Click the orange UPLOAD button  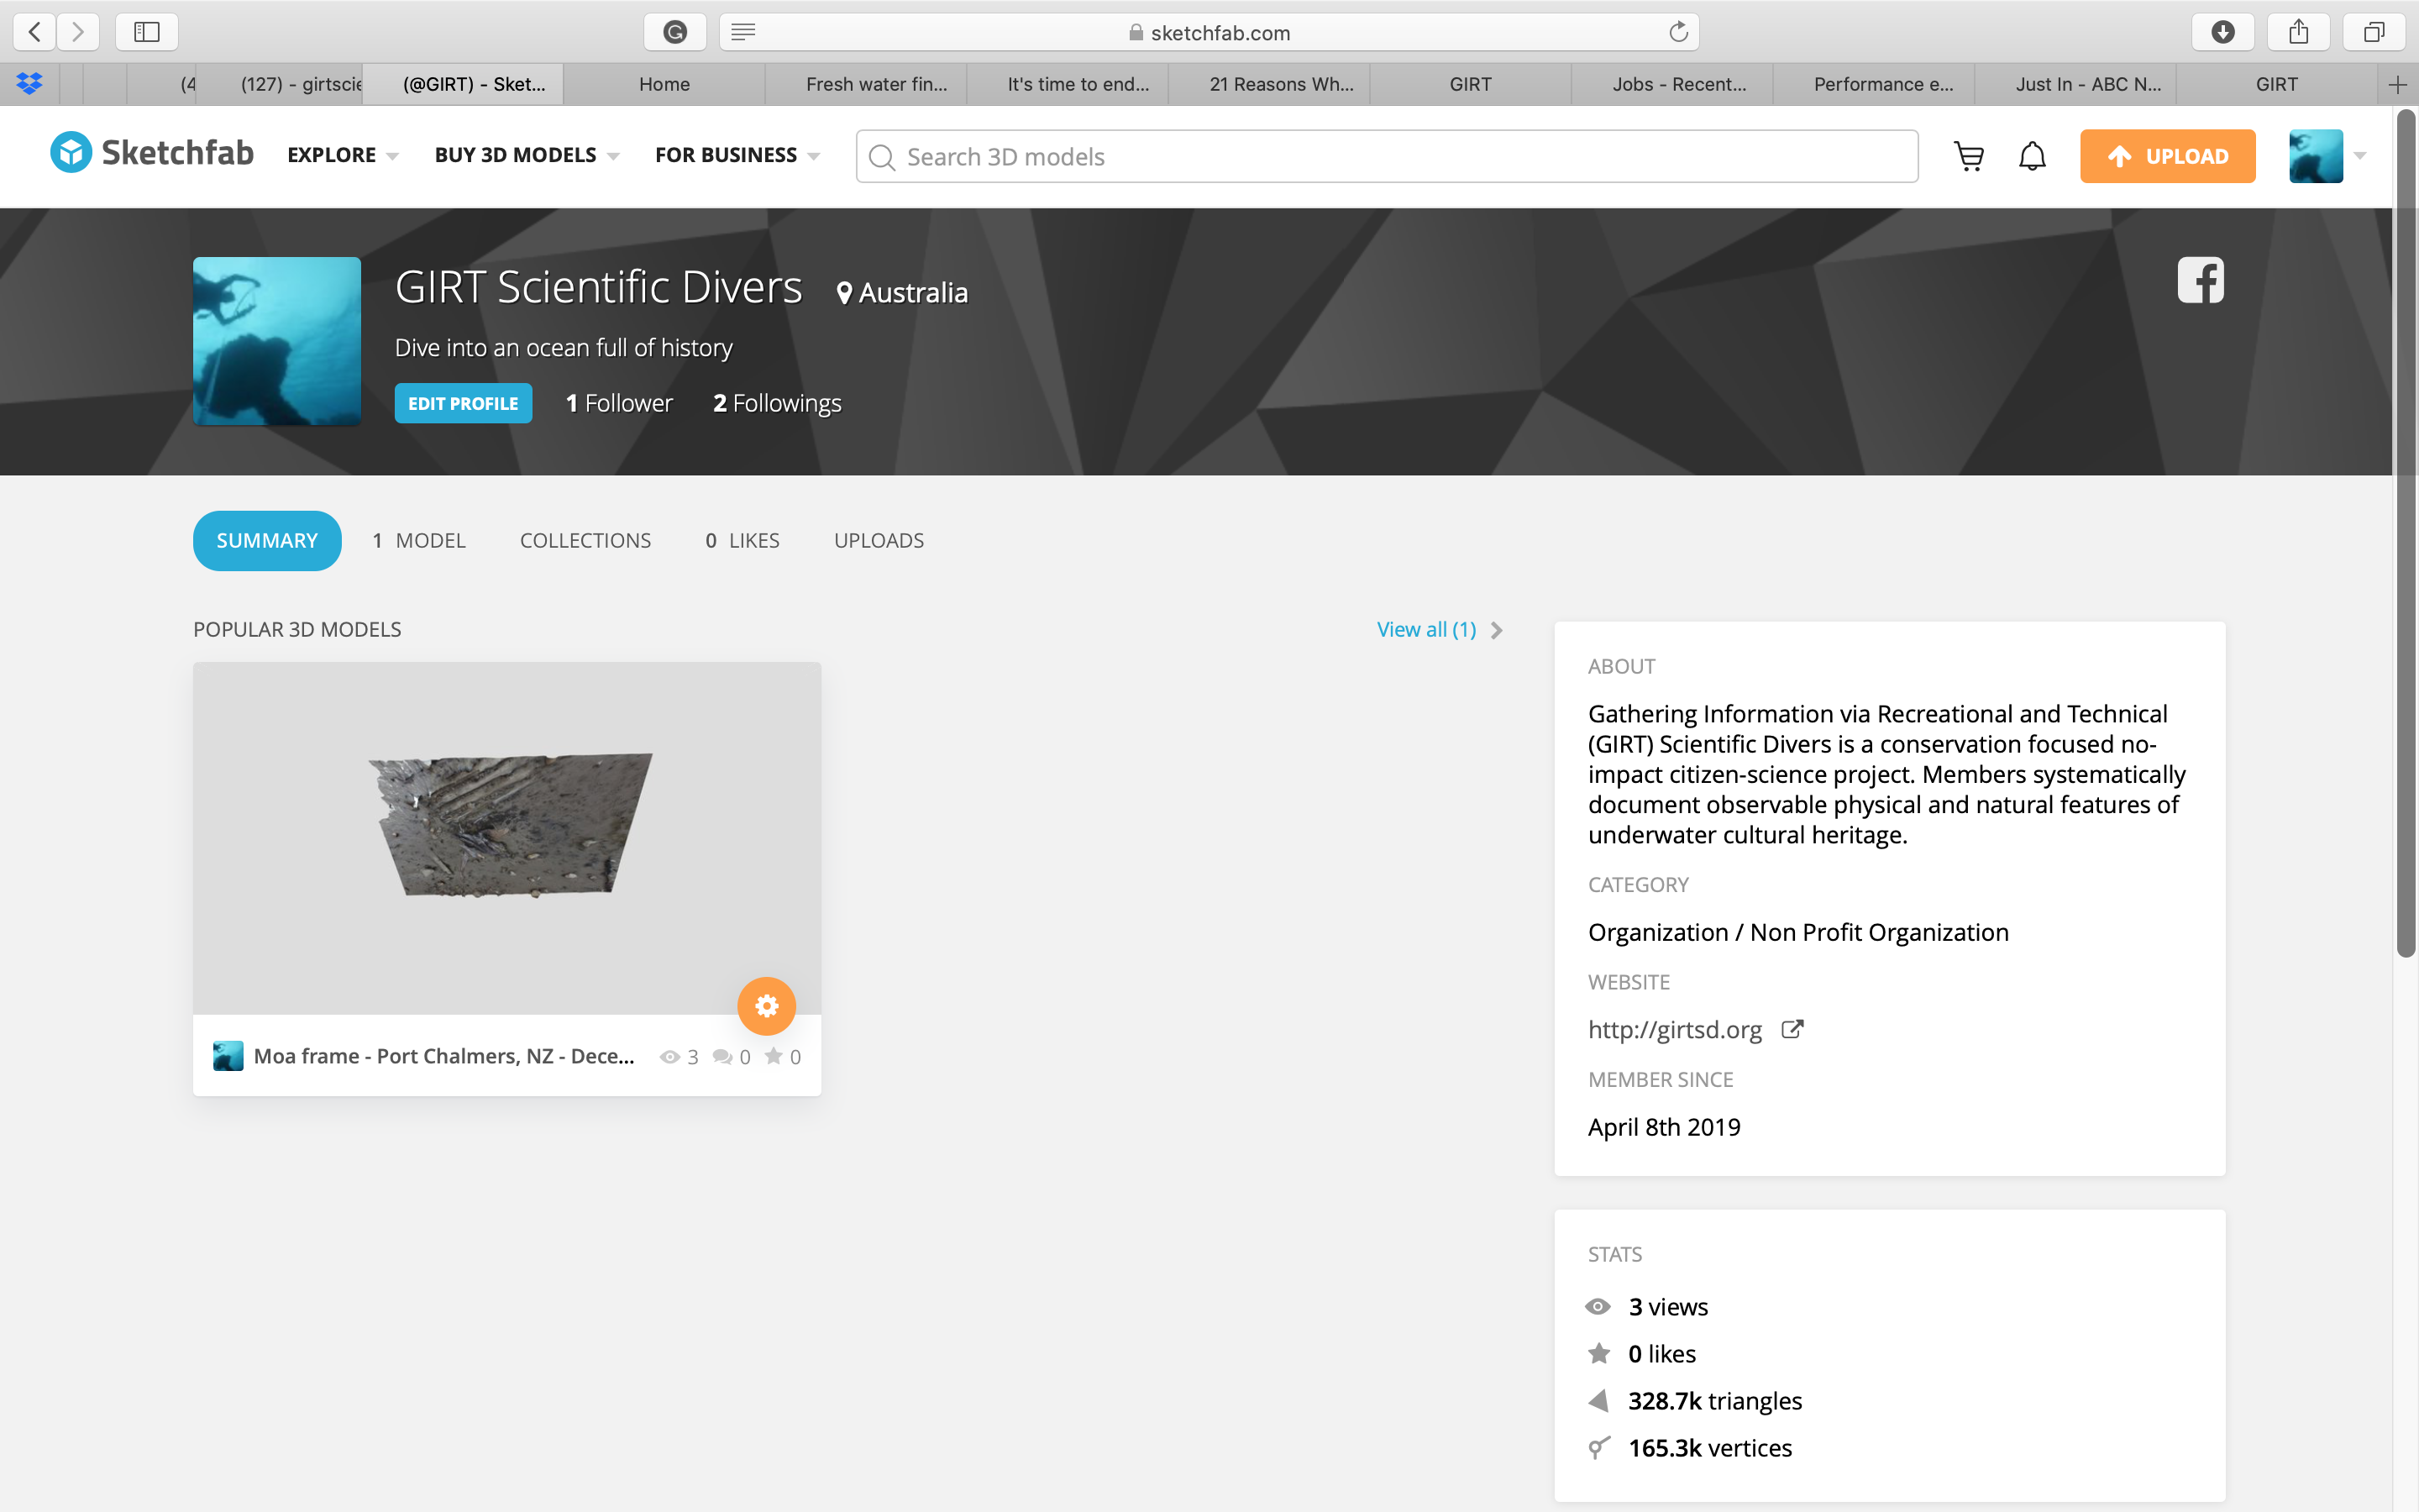(2167, 156)
